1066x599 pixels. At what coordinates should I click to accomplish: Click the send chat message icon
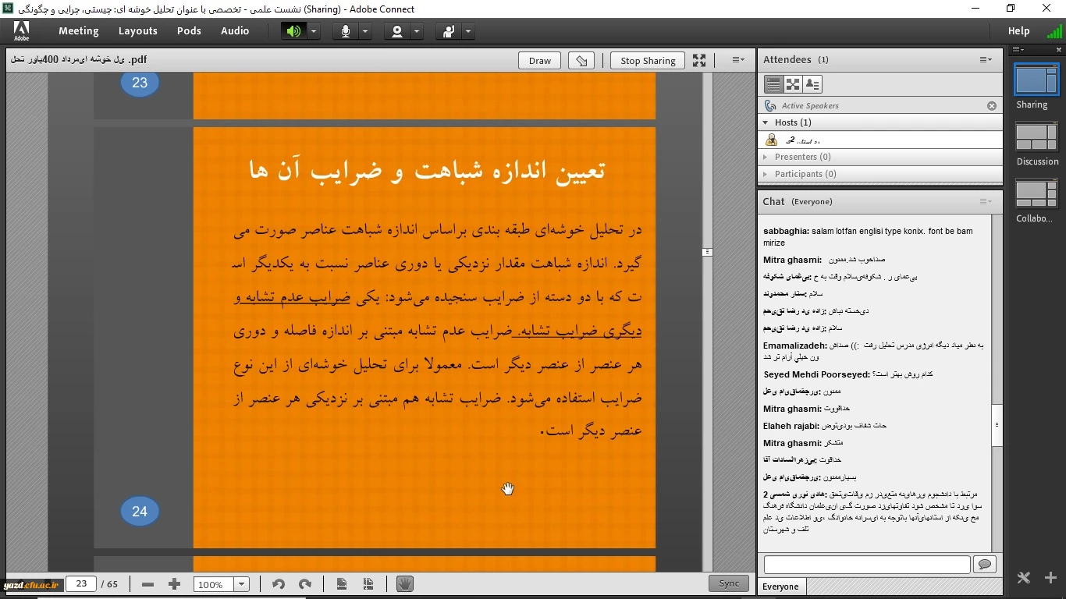(985, 565)
